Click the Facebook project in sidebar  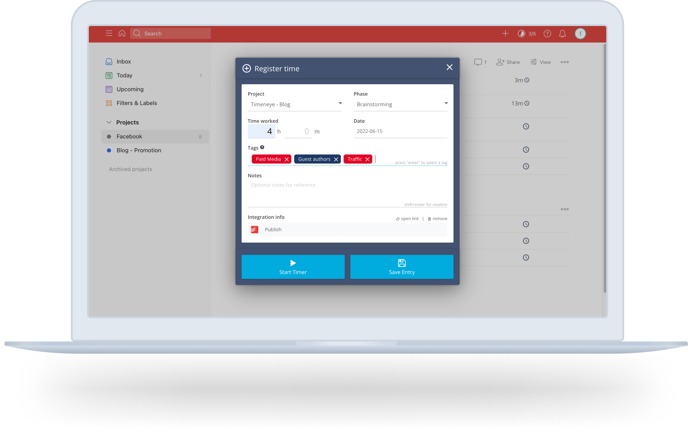pos(129,136)
